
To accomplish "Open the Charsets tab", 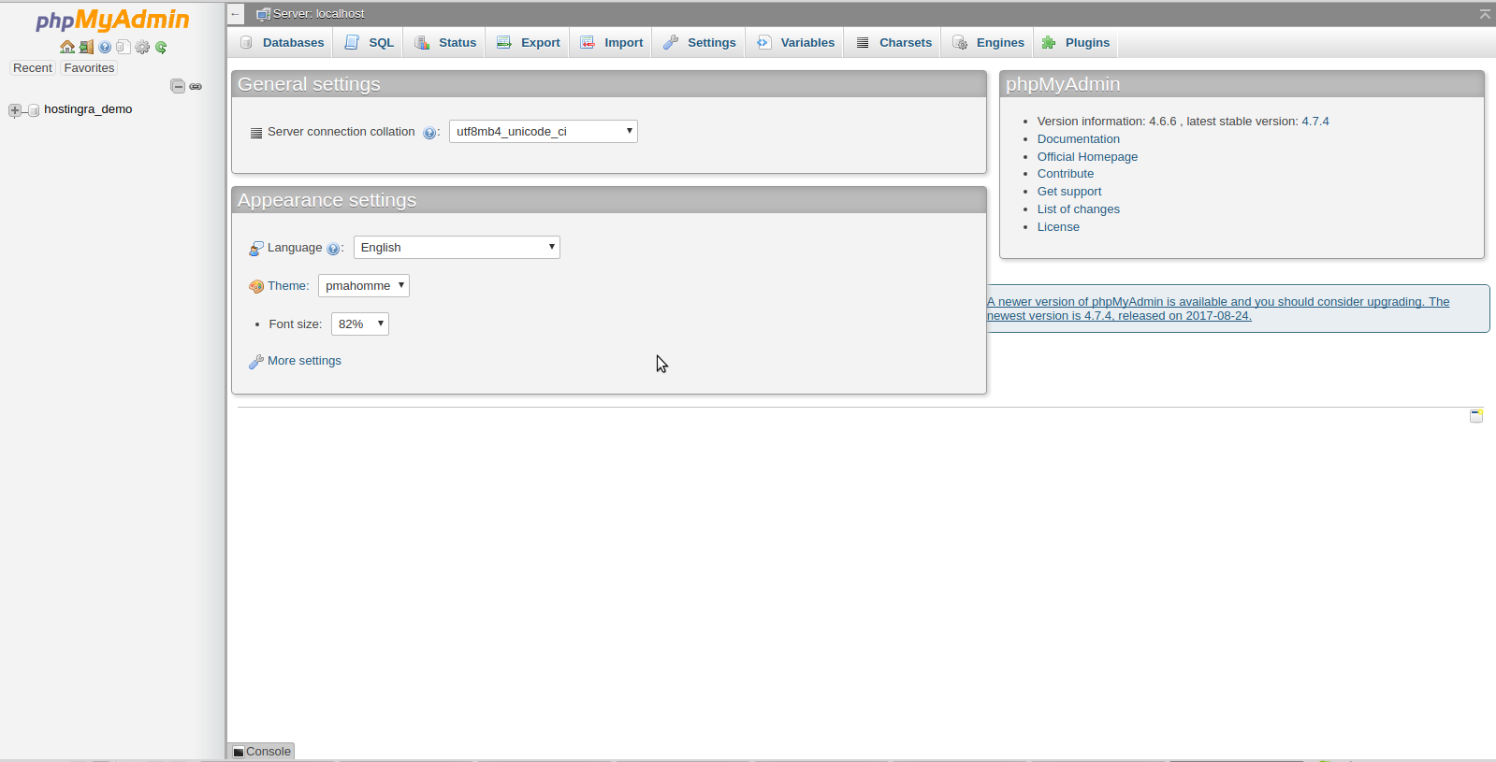I will 893,42.
